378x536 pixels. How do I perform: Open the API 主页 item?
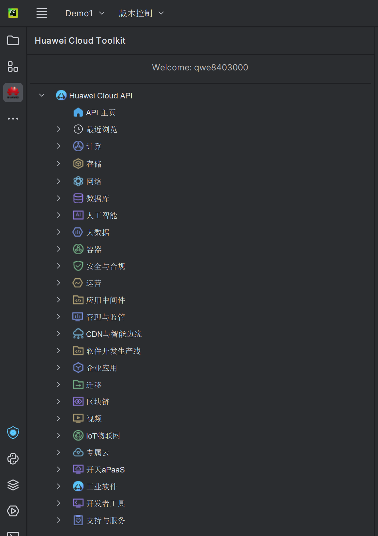[x=101, y=112]
